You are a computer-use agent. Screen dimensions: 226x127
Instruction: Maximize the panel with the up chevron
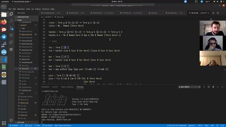pos(218,87)
